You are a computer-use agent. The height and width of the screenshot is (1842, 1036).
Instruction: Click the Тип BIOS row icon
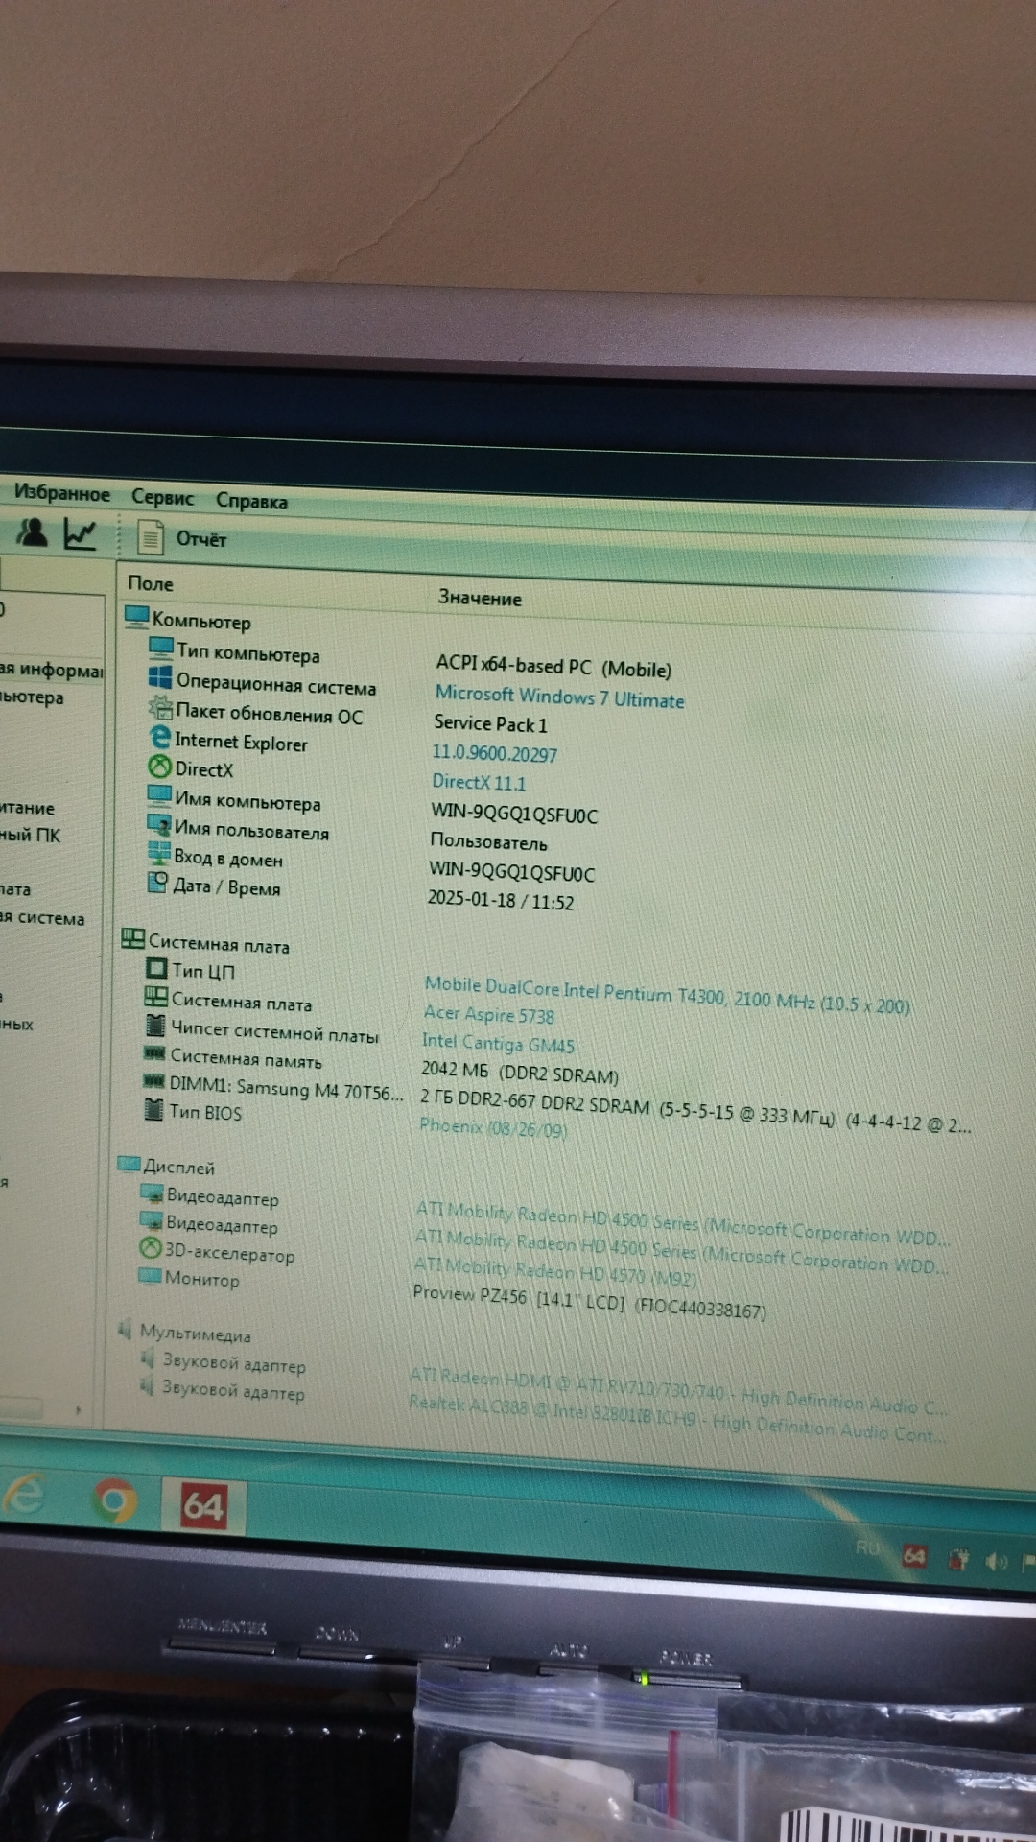(153, 1110)
